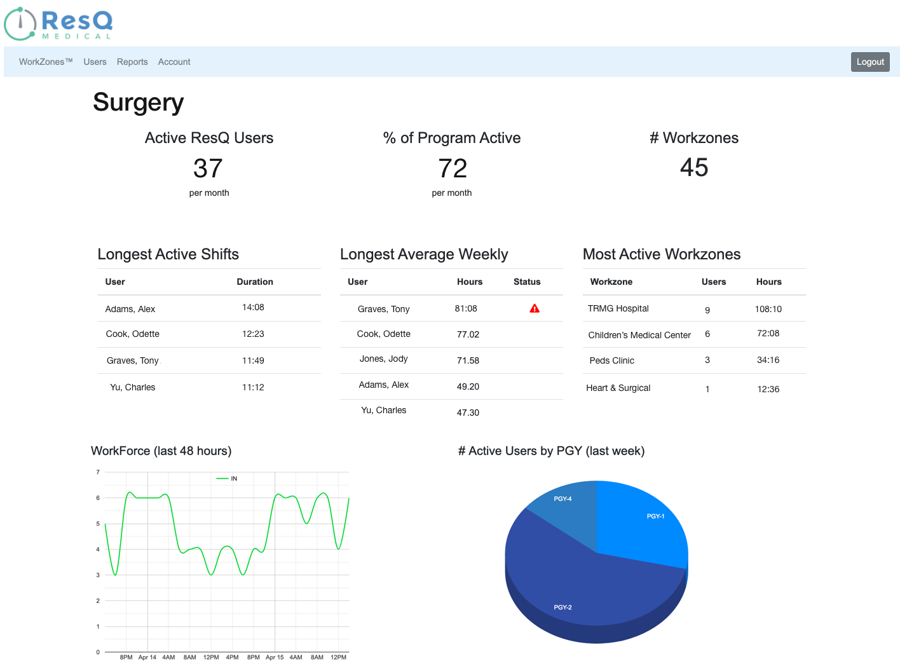Click Graves, Tony in Longest Average Weekly
Viewport: 907px width, 670px height.
pos(383,309)
